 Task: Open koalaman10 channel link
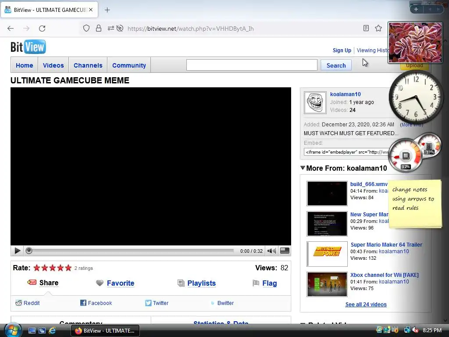(x=346, y=94)
